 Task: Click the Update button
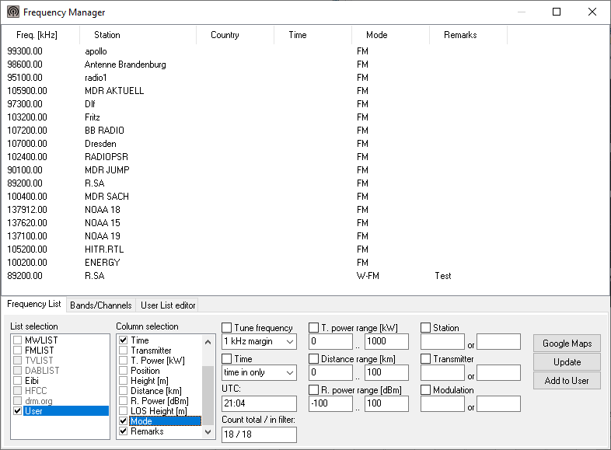(567, 362)
